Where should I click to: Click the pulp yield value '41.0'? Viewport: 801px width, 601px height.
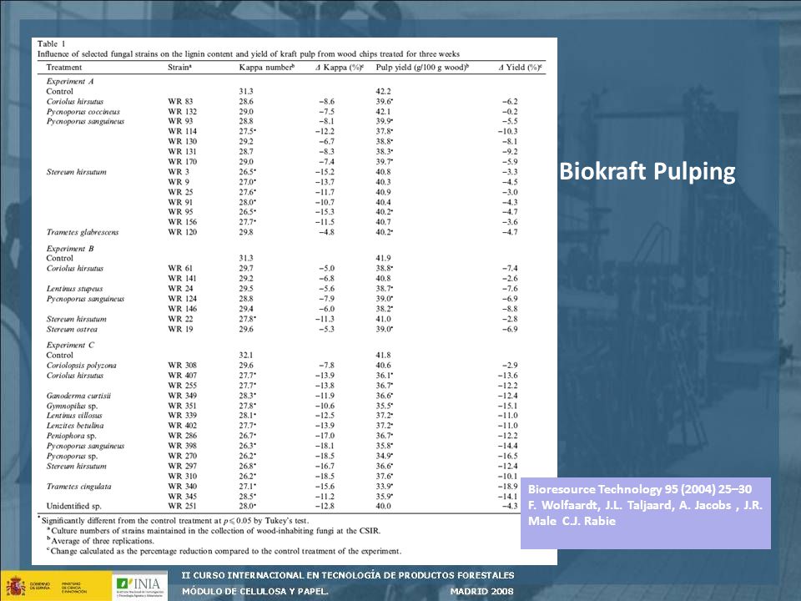pos(383,319)
